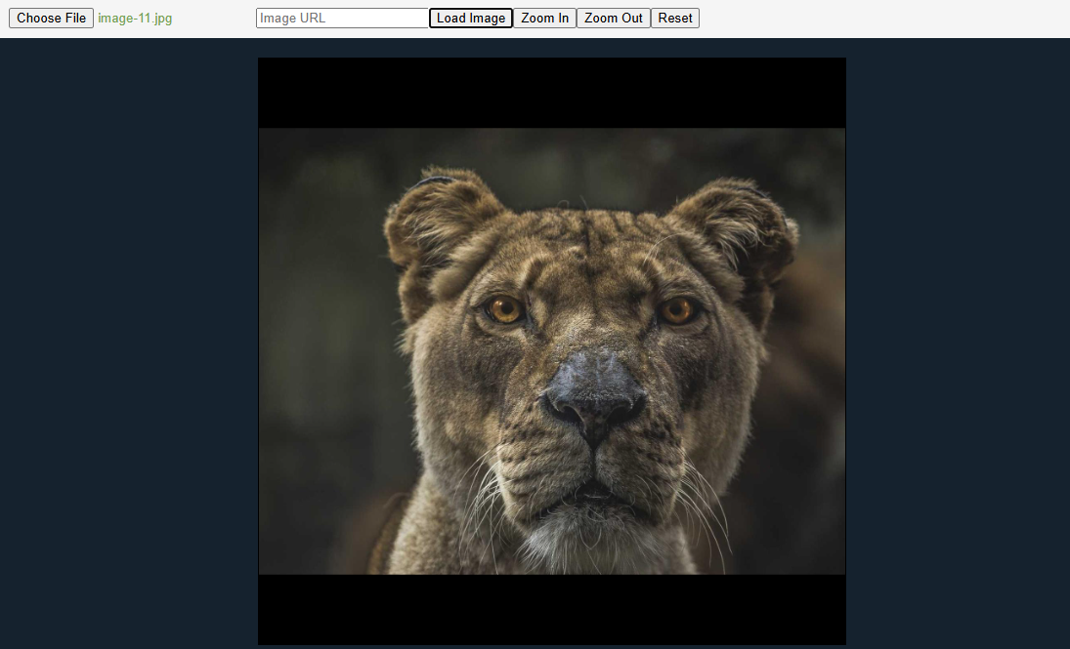Reset the image view
This screenshot has height=649, width=1070.
pos(675,19)
